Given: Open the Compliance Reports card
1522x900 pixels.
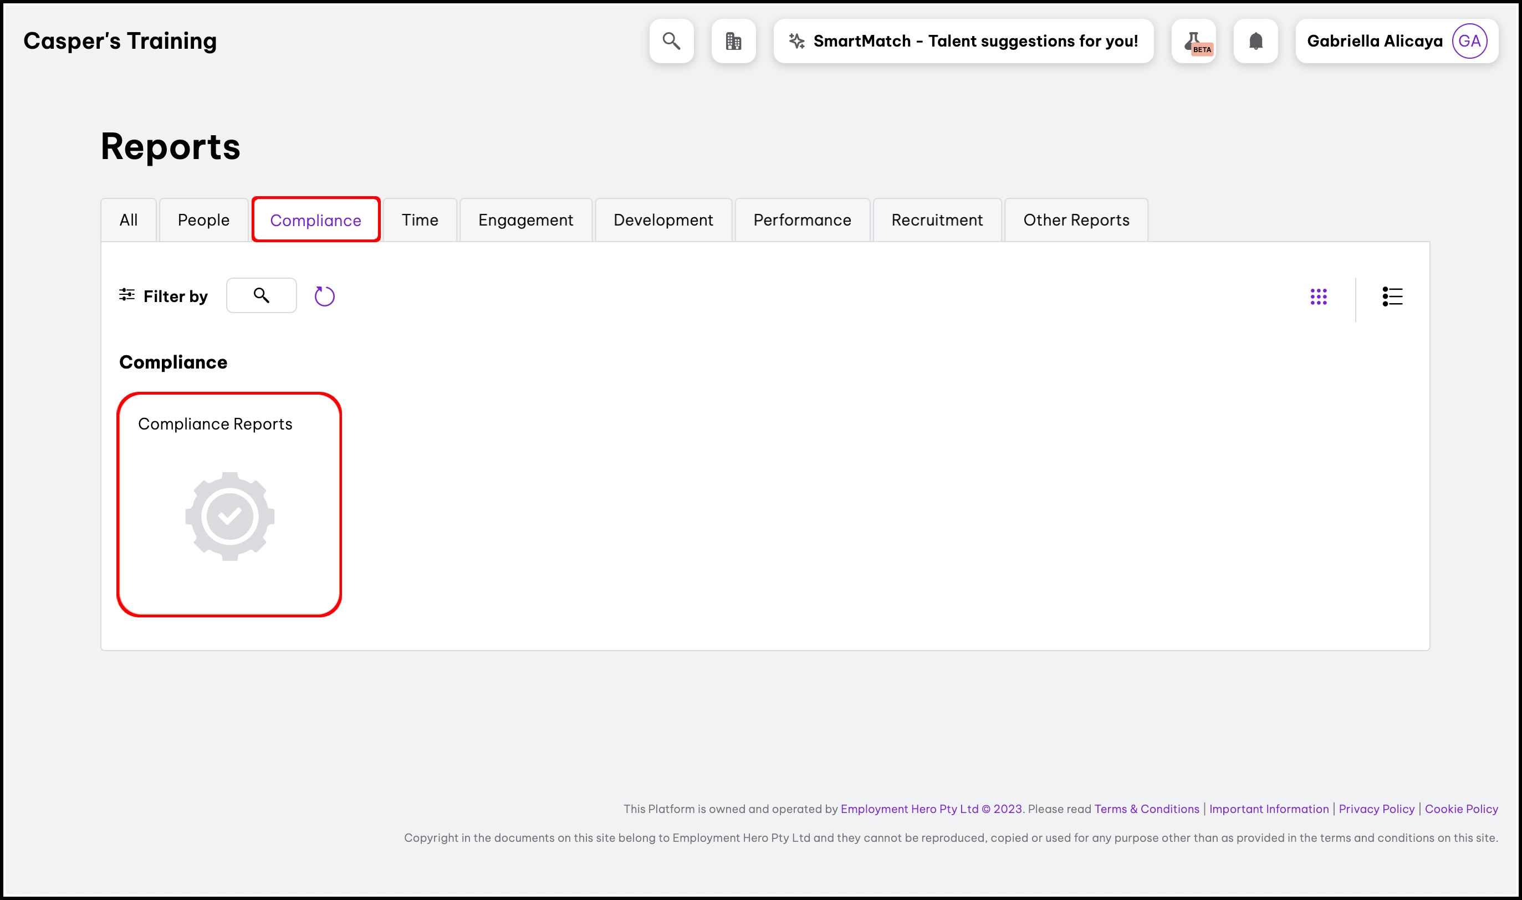Looking at the screenshot, I should [229, 504].
